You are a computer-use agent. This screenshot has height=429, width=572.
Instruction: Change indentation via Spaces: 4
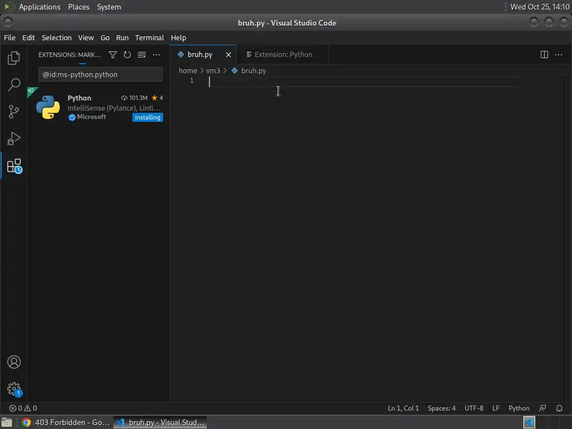(x=441, y=408)
